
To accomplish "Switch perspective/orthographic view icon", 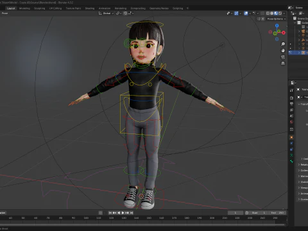I will point(283,64).
